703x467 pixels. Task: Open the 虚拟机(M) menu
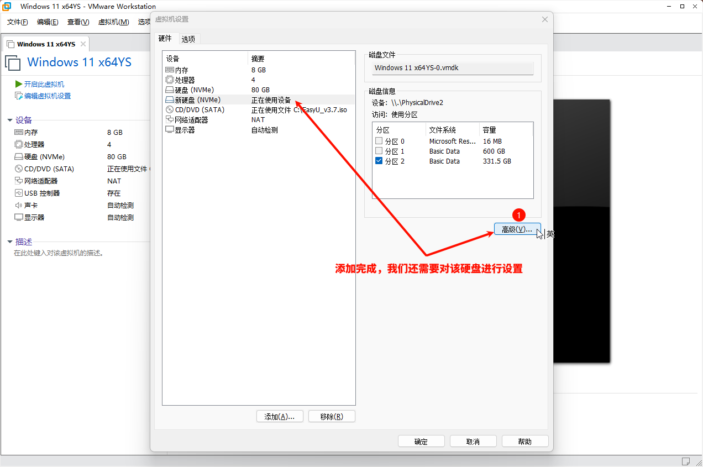[113, 22]
